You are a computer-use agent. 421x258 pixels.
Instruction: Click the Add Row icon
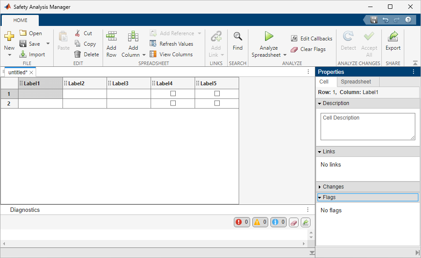pyautogui.click(x=111, y=36)
